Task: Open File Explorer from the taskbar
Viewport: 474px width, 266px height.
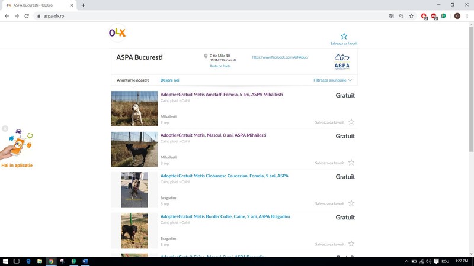Action: pos(40,261)
